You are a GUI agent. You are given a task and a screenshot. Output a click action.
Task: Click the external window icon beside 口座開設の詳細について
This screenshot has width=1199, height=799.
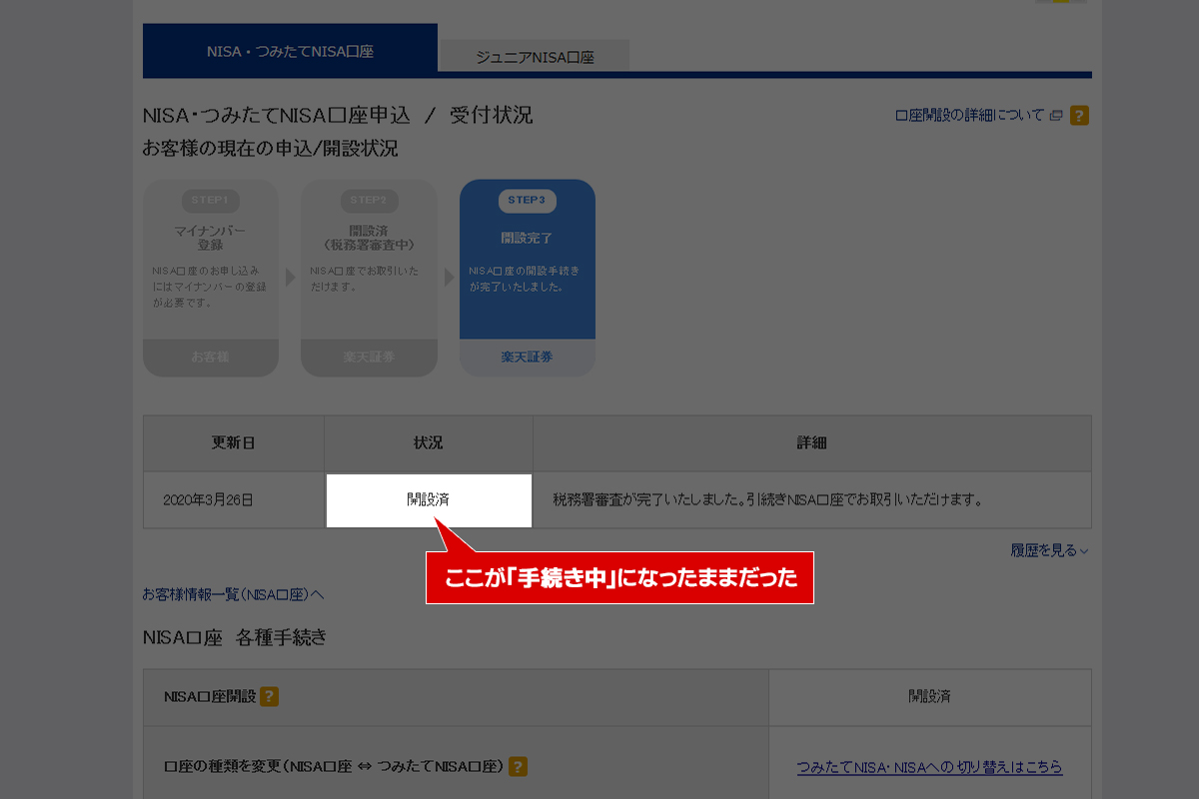pyautogui.click(x=1056, y=116)
